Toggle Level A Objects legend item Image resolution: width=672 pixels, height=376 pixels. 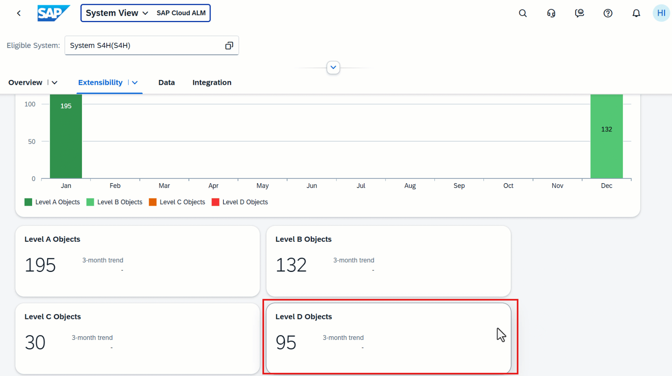[x=52, y=202]
